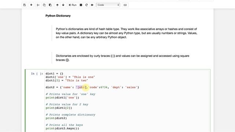Image resolution: width=235 pixels, height=132 pixels.
Task: Click the line print(dict2.keys())
Action: click(x=62, y=128)
